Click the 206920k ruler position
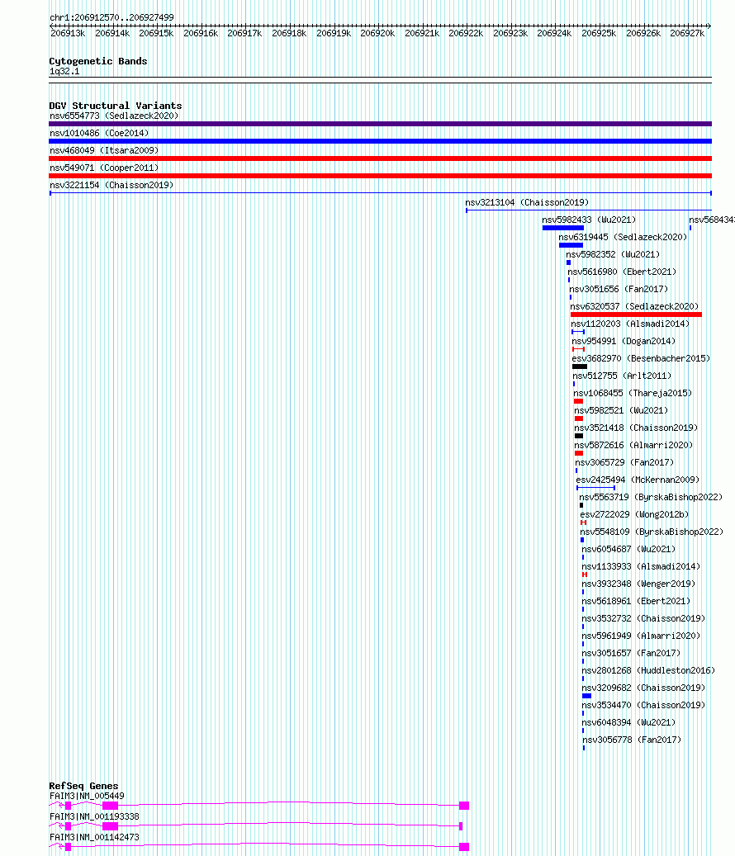The height and width of the screenshot is (856, 735). [377, 33]
